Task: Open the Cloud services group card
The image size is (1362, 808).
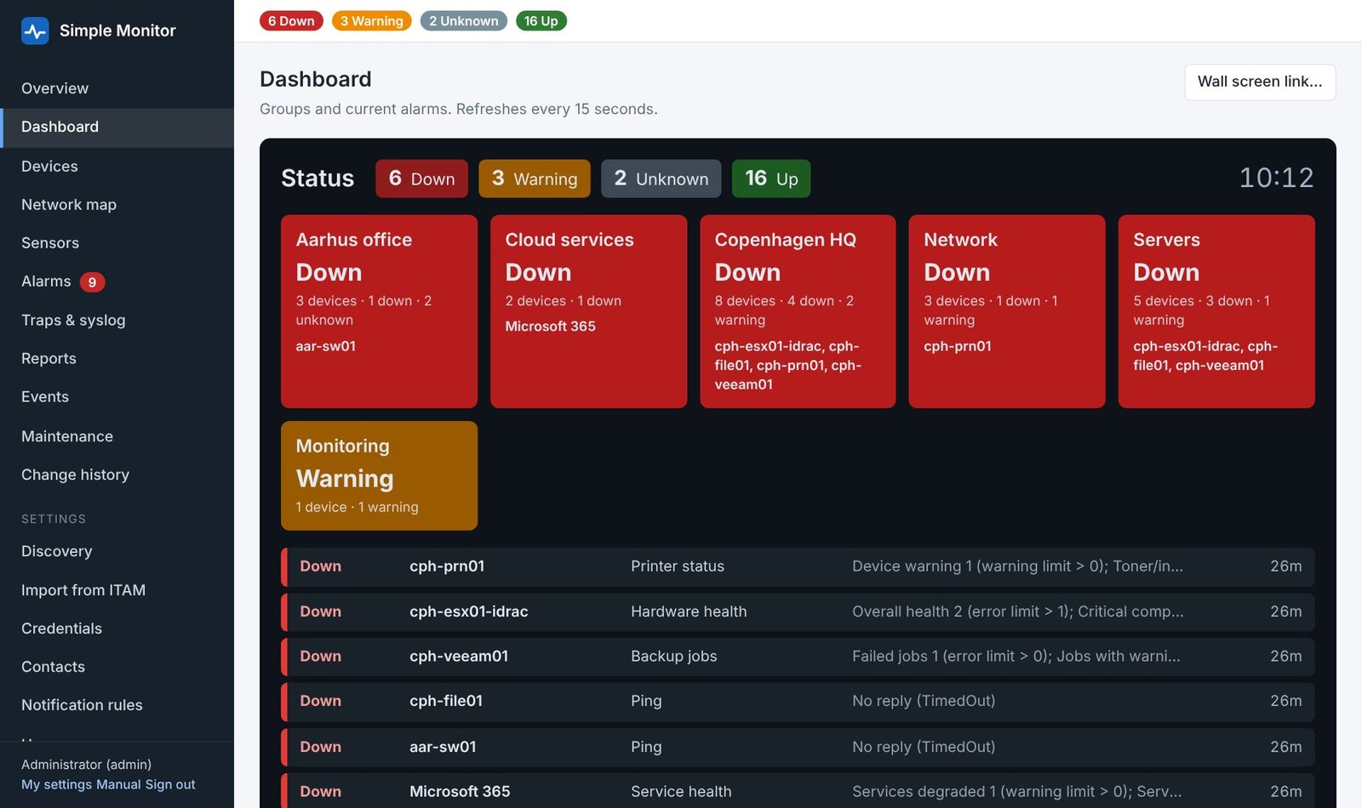Action: click(x=588, y=311)
